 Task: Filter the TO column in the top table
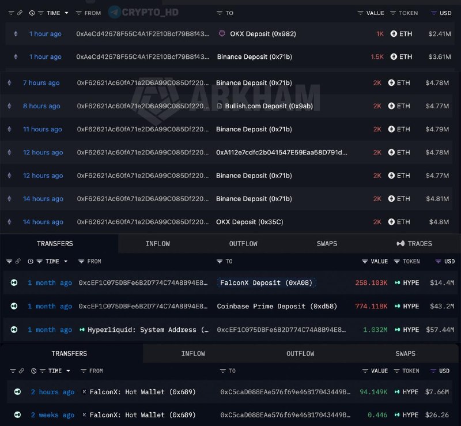(x=220, y=13)
